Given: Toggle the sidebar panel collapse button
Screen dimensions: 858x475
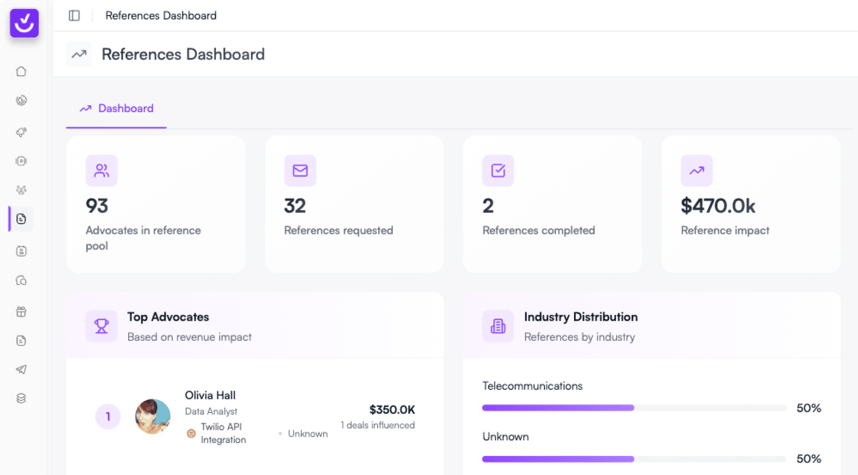Looking at the screenshot, I should 74,16.
